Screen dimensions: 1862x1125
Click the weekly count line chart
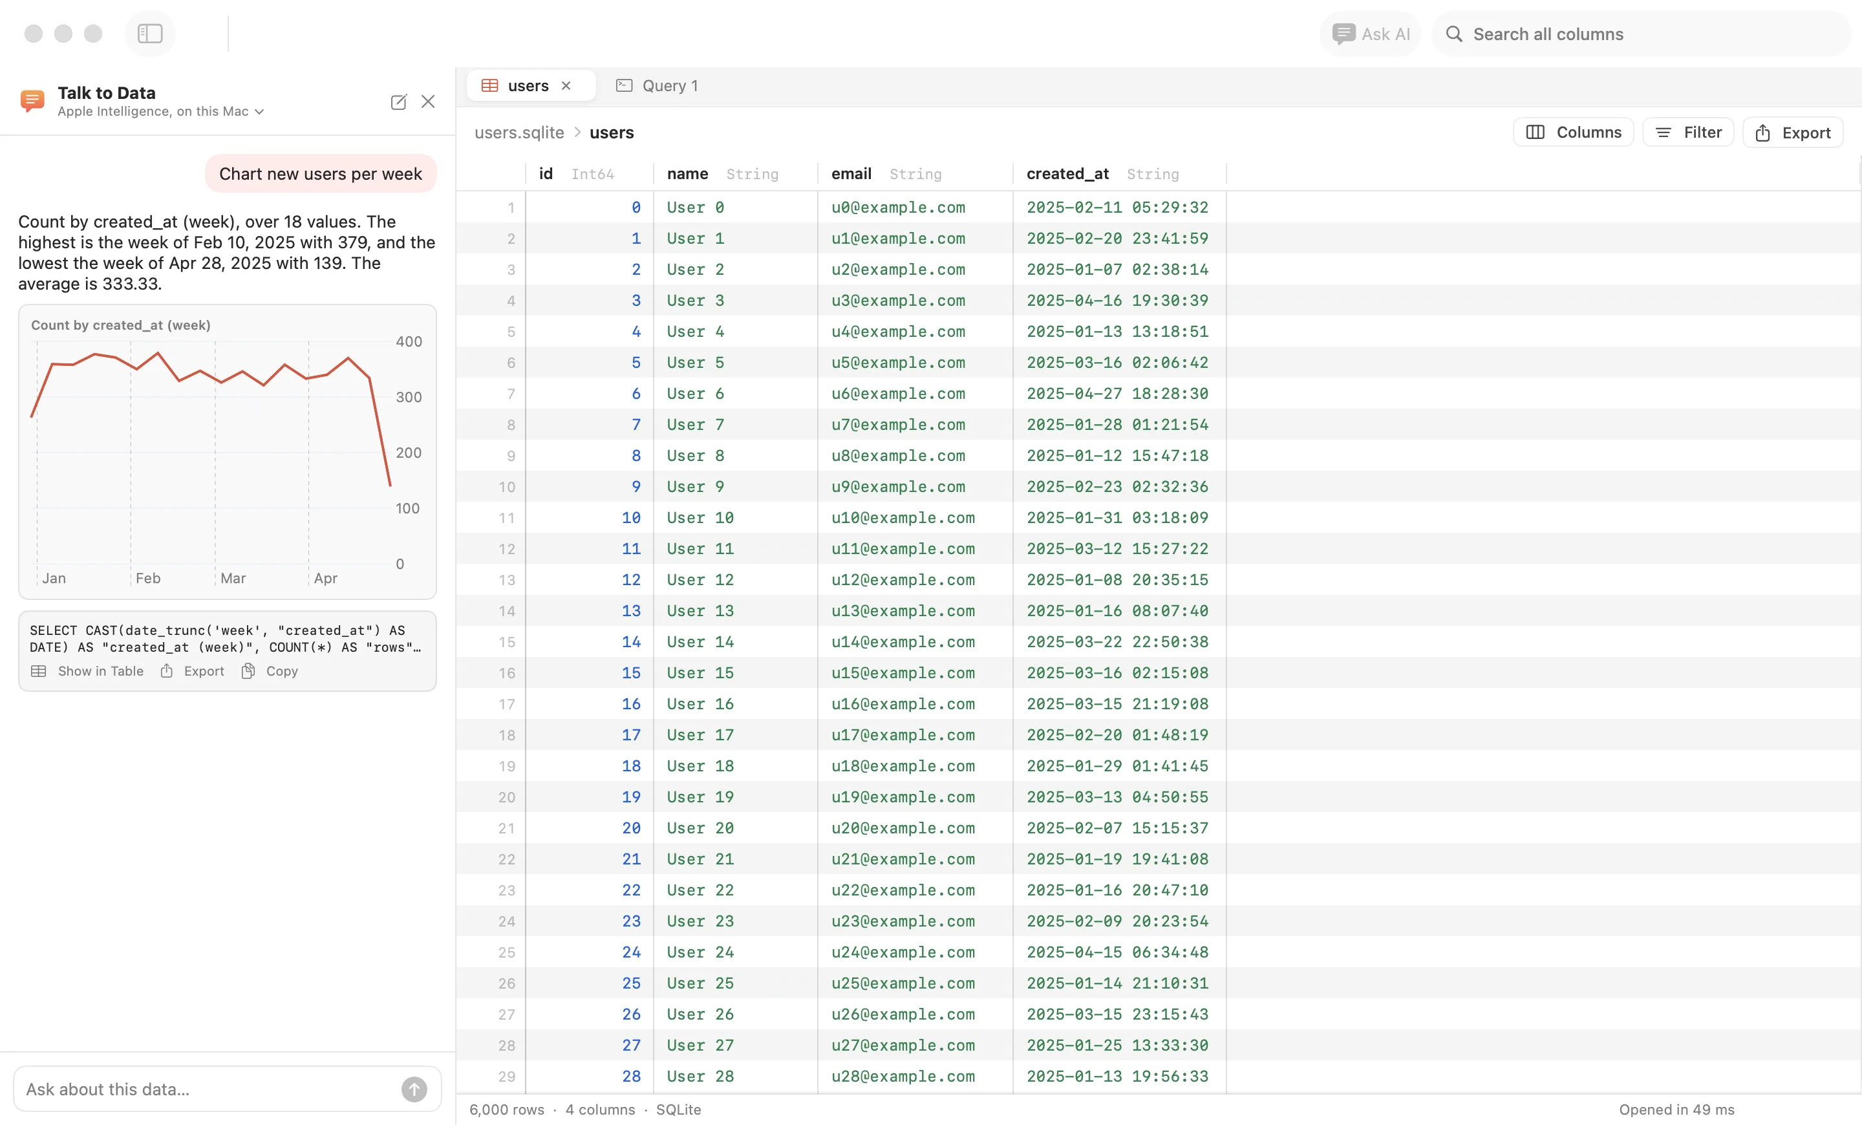[227, 452]
